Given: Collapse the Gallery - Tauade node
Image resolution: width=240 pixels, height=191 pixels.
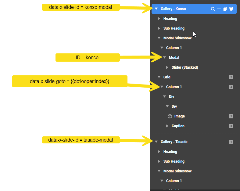Looking at the screenshot, I should (156, 142).
